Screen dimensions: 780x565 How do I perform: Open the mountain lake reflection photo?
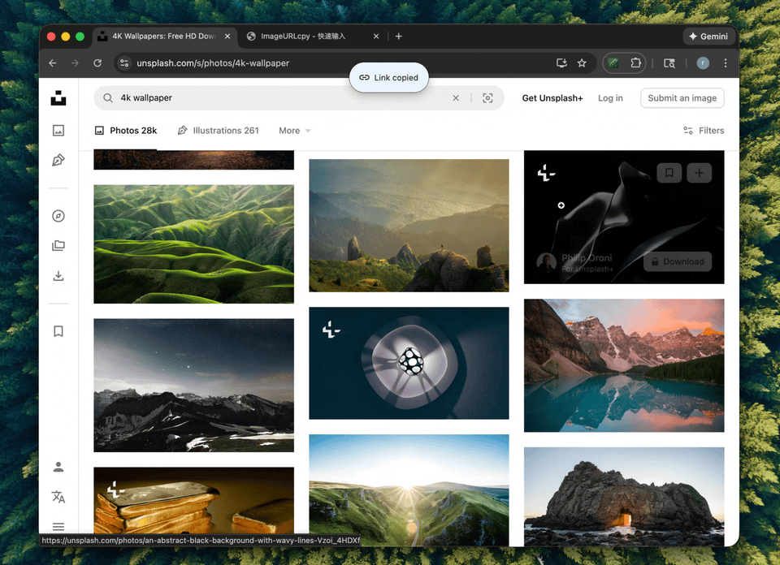624,365
